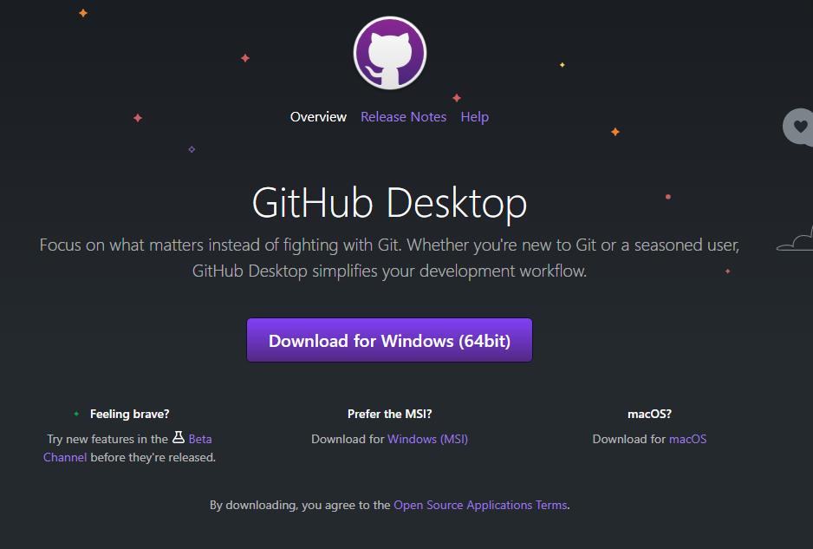Viewport: 813px width, 549px height.
Task: Click the GitHub Desktop Octocat logo
Action: coord(390,53)
